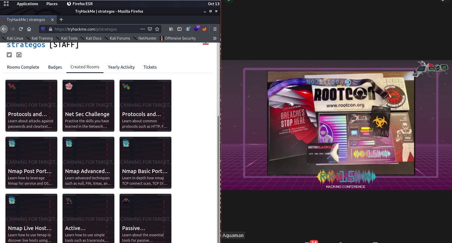Screen dimensions: 452x243
Task: Open Protocols card about HTTP protocols
Action: pyautogui.click(x=145, y=106)
